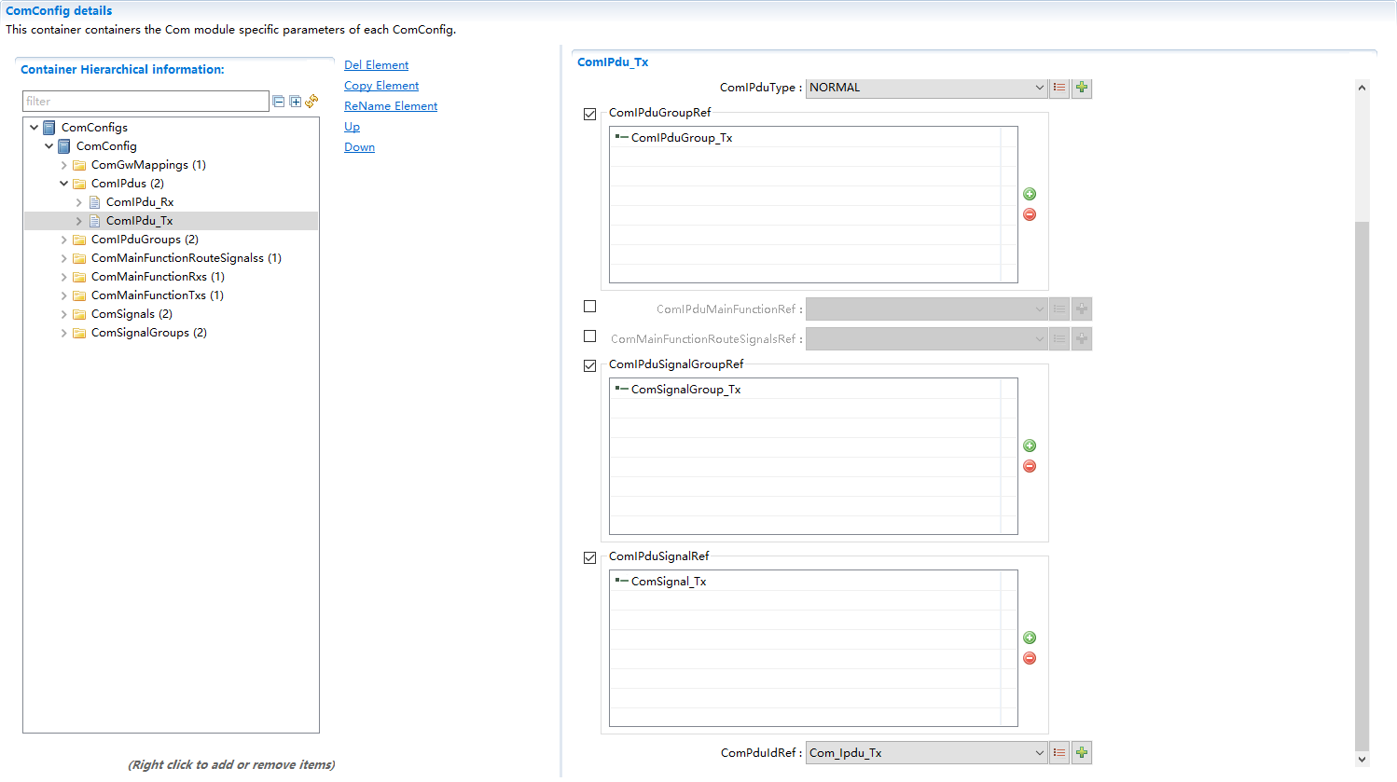Click the ReName Element link
Viewport: 1397px width, 782px height.
tap(390, 106)
